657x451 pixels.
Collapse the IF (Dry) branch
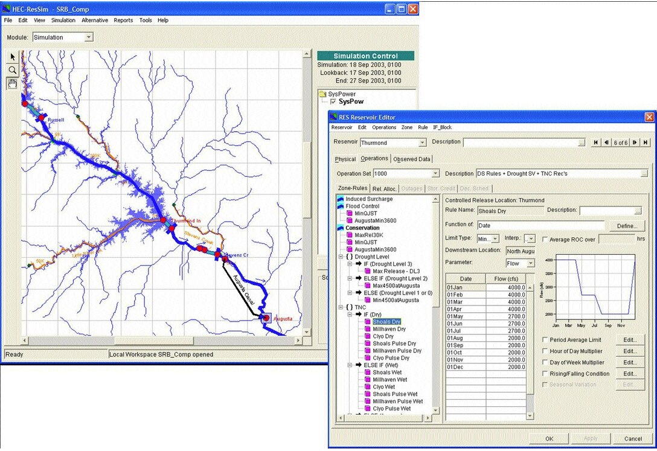coord(350,315)
